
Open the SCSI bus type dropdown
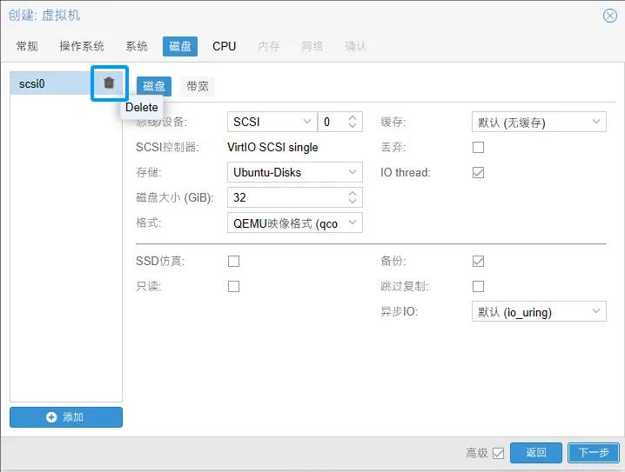(307, 122)
